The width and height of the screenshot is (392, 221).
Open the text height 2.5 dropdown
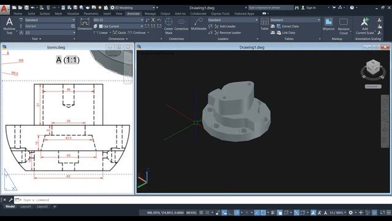50,33
